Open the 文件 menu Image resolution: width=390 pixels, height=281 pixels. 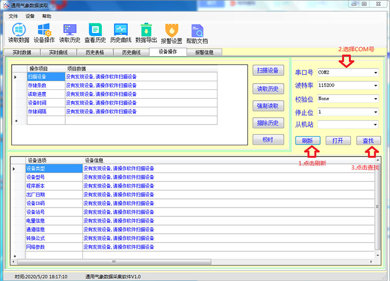(x=13, y=16)
